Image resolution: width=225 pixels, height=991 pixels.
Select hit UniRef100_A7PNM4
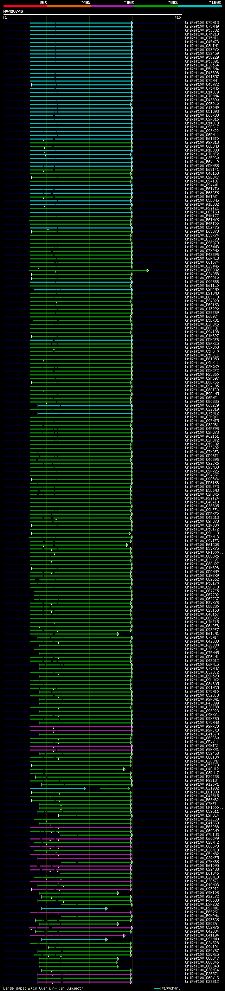pos(202,96)
